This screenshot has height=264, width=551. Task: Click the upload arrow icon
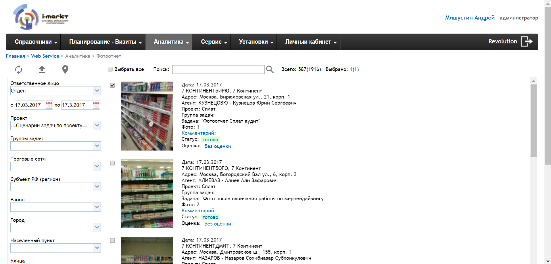42,69
